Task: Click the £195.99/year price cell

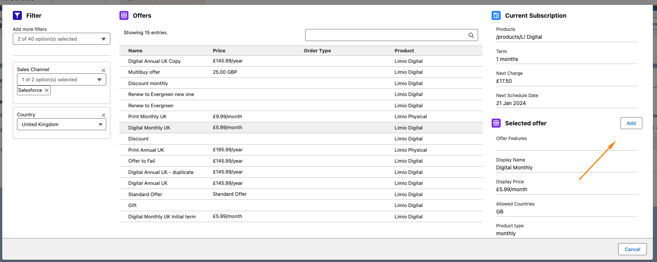Action: pyautogui.click(x=228, y=150)
